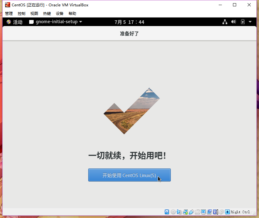Click the 一切就绪，开始用吧！ heading
This screenshot has height=218, width=259.
(127, 155)
